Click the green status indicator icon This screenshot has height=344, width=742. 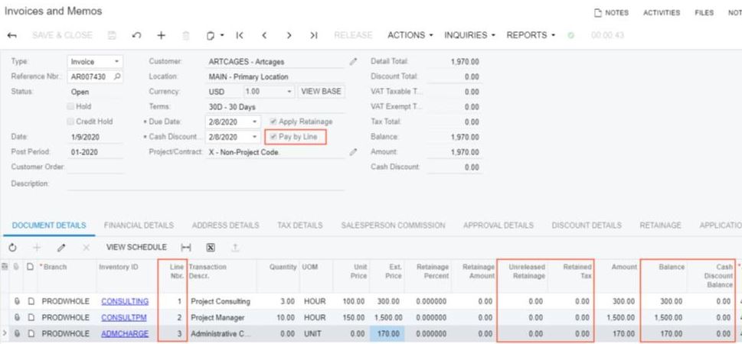(571, 35)
